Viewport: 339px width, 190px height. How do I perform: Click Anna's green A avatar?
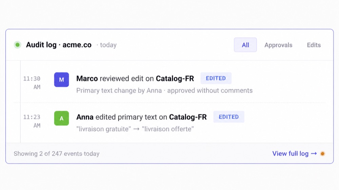pos(61,118)
